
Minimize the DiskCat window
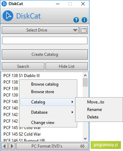pos(58,4)
